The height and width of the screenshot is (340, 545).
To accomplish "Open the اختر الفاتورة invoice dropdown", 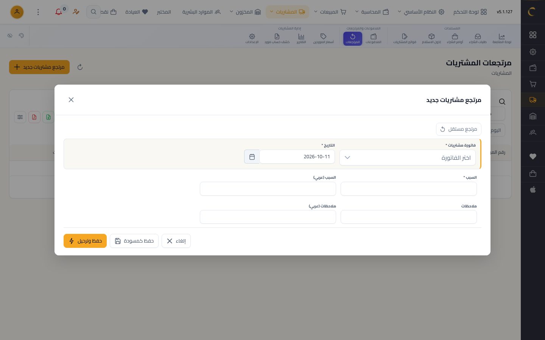I will 408,158.
